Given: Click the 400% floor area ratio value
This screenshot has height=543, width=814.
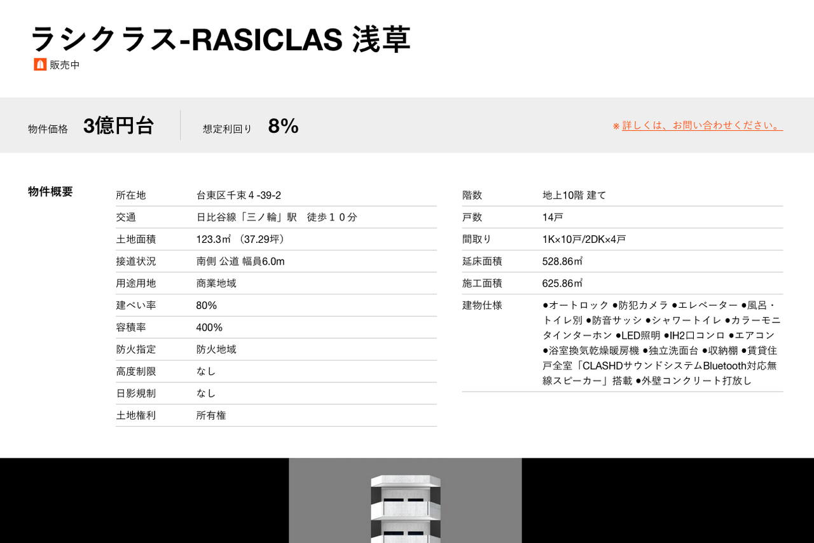Looking at the screenshot, I should [209, 327].
